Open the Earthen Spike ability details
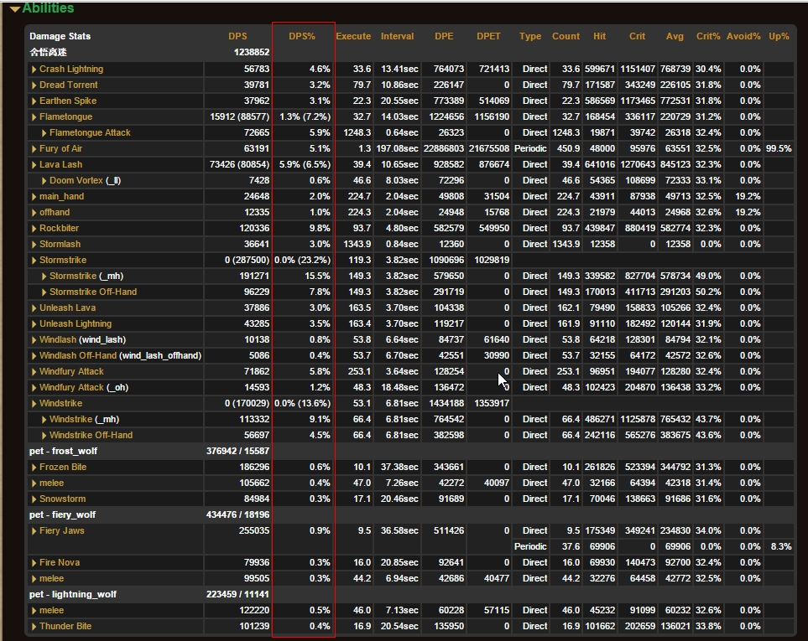 [67, 101]
